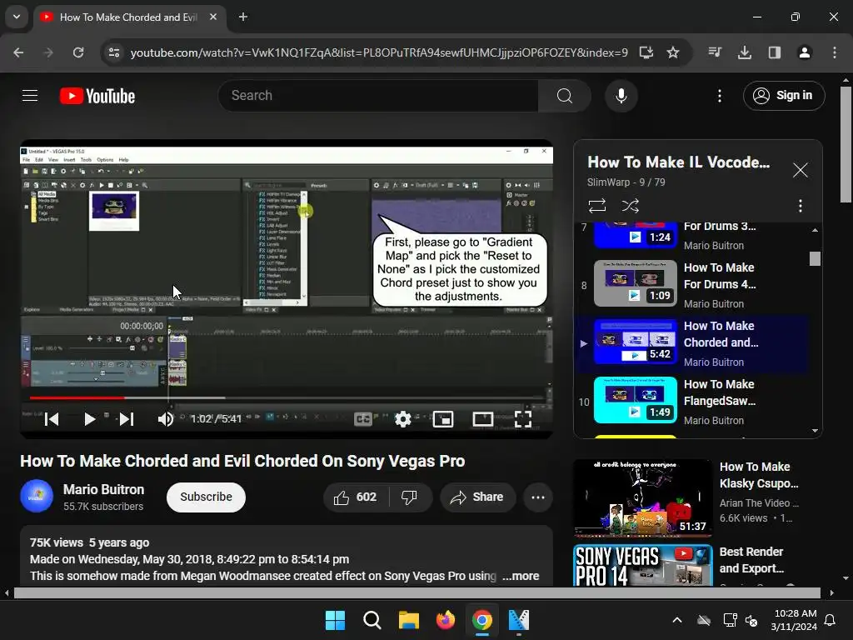853x640 pixels.
Task: Open tab search dropdown in Chrome
Action: (17, 17)
